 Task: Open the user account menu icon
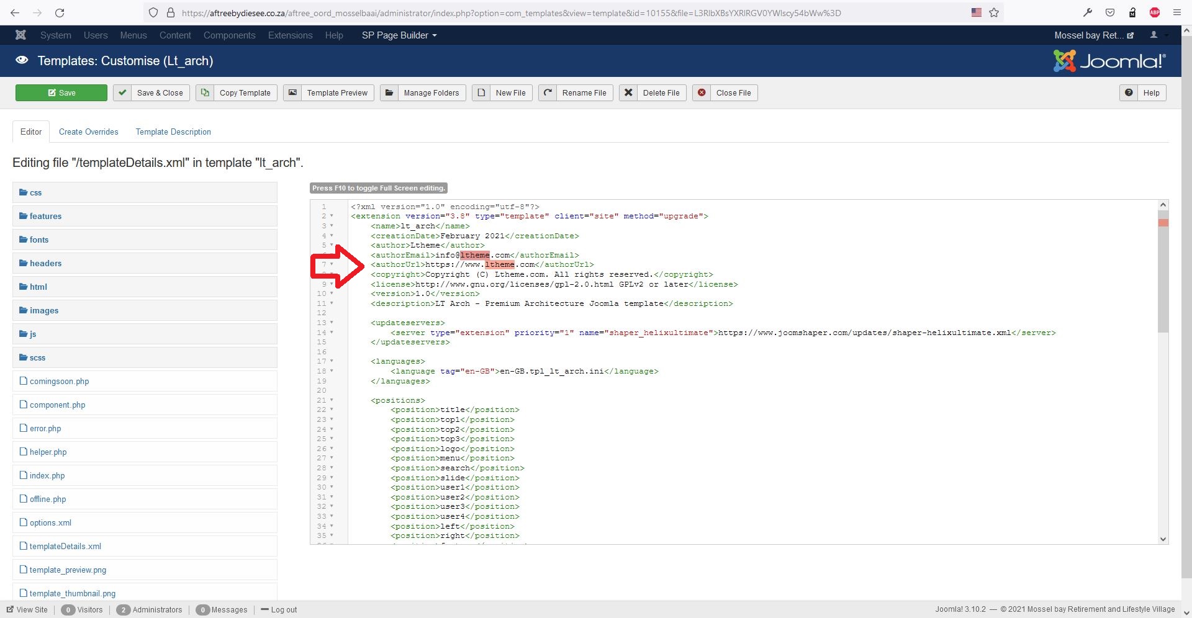click(x=1154, y=35)
